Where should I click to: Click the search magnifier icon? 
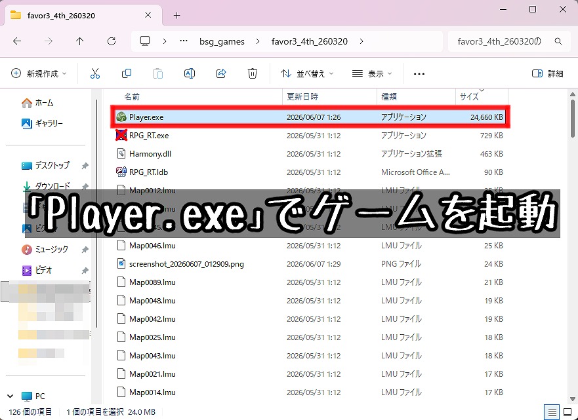tap(558, 41)
